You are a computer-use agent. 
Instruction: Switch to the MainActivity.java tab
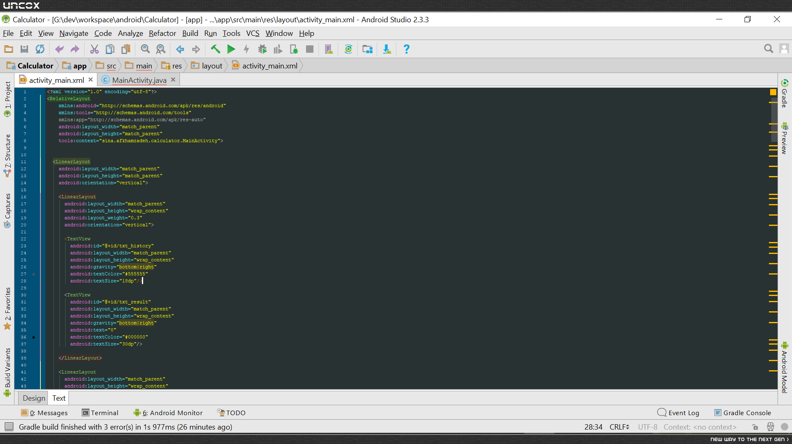(x=139, y=80)
